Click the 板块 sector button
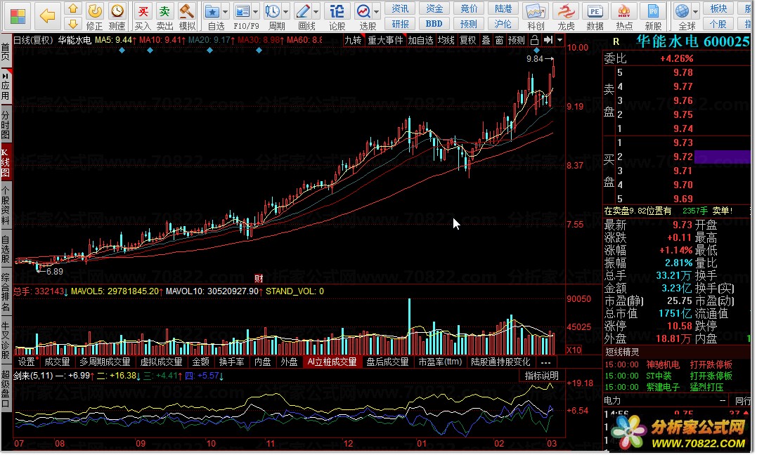Screen dimensions: 757x455 point(718,8)
